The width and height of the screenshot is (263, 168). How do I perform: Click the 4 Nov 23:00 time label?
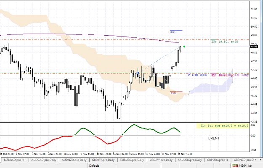click(x=55, y=154)
